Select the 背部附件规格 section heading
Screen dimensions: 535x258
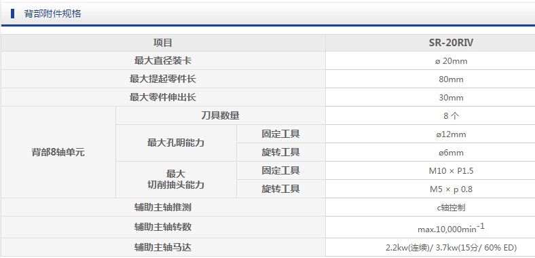coord(52,14)
